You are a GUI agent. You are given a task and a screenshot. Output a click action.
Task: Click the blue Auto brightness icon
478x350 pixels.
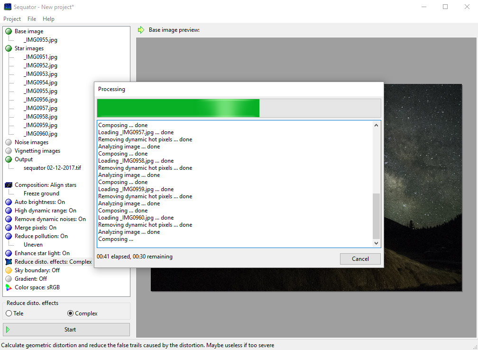(x=9, y=202)
